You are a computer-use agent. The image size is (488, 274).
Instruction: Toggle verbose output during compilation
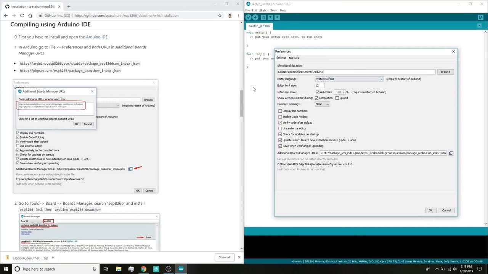316,98
